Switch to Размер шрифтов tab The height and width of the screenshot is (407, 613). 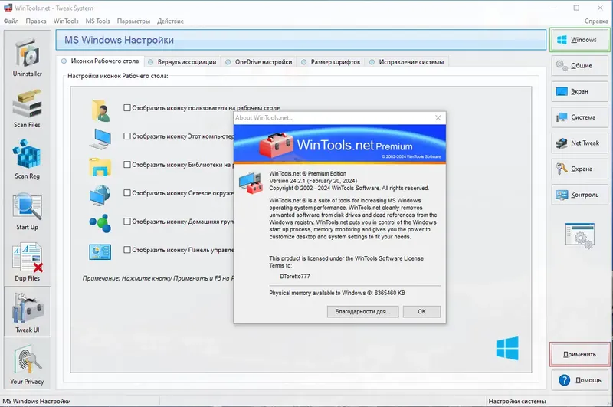tap(331, 62)
